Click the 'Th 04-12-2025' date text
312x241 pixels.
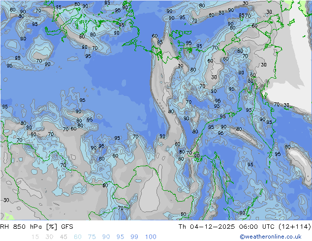coord(207,227)
